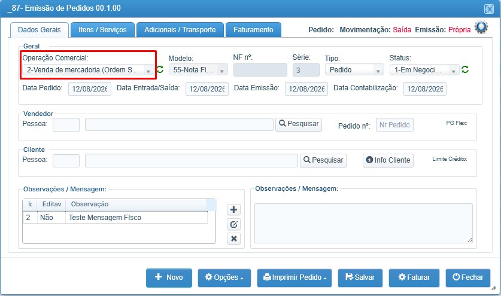This screenshot has width=501, height=296.
Task: Expand the Opções button menu
Action: 224,277
